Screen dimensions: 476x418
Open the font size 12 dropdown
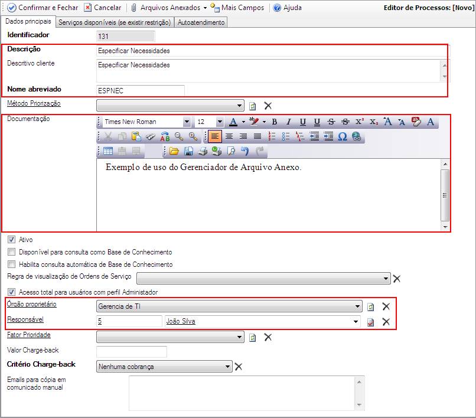click(x=220, y=122)
